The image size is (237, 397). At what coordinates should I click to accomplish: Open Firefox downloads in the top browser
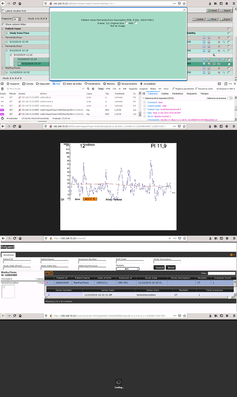click(x=210, y=4)
